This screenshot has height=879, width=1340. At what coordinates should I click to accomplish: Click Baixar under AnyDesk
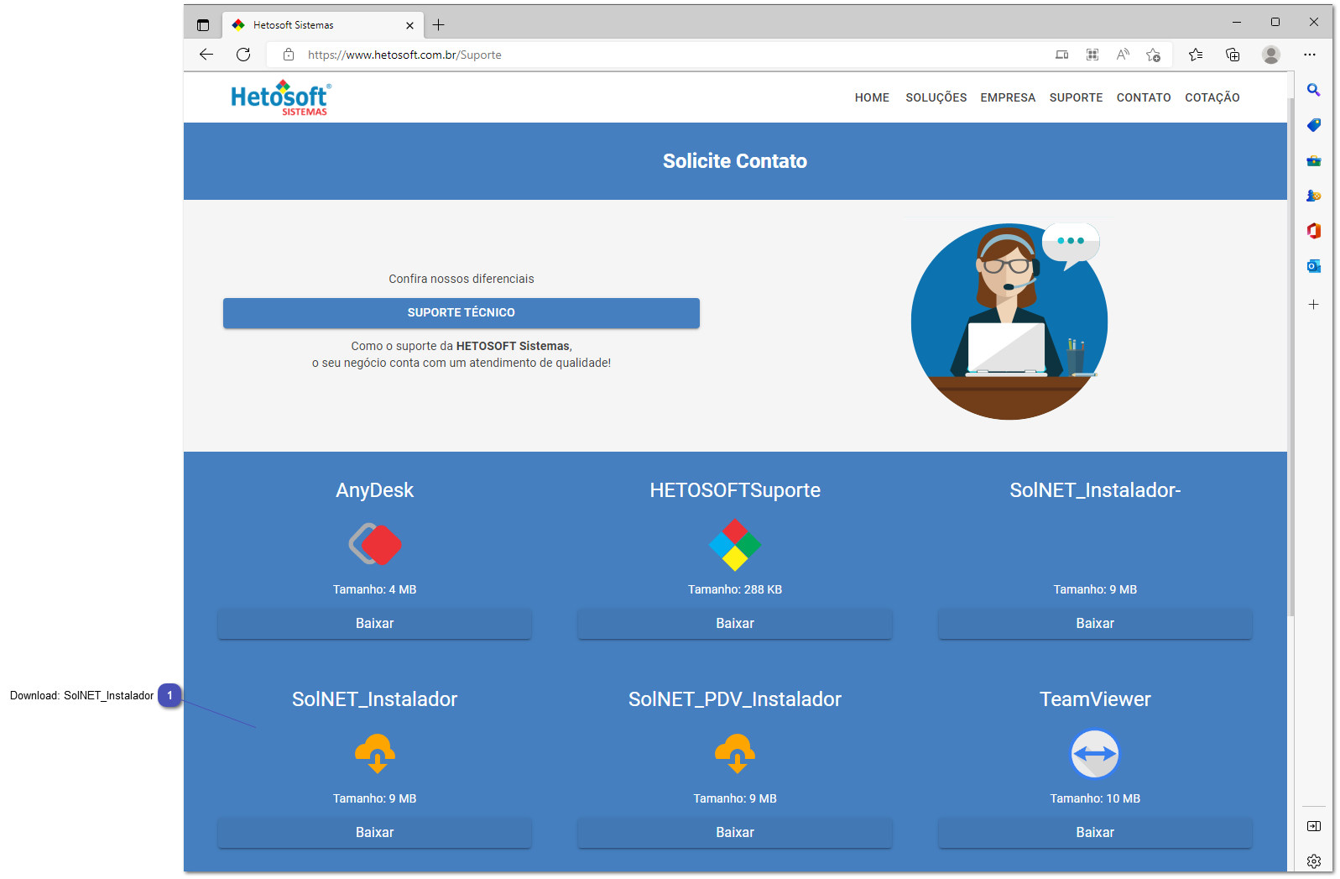(x=375, y=623)
